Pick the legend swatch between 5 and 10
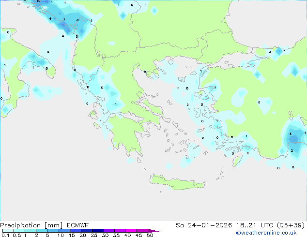Viewport: 307px width, 237px height. (x=53, y=231)
